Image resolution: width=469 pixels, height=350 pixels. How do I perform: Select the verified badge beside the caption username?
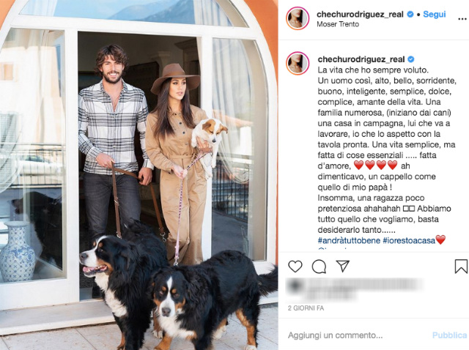tap(411, 59)
